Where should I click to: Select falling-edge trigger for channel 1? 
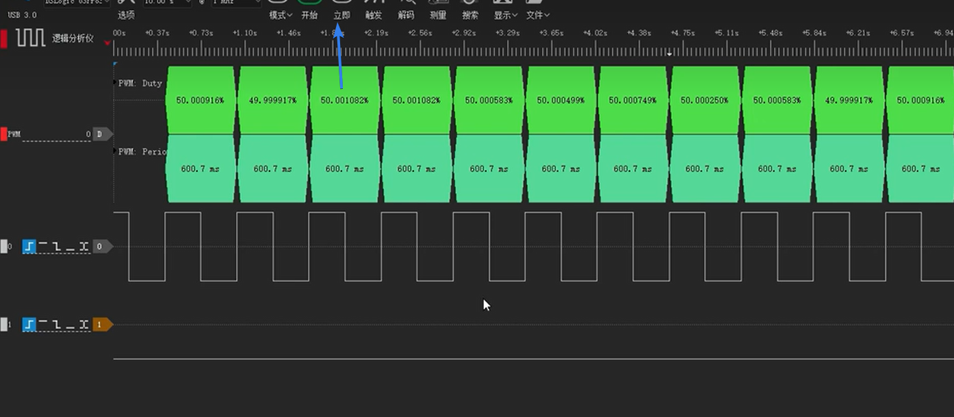coord(57,325)
